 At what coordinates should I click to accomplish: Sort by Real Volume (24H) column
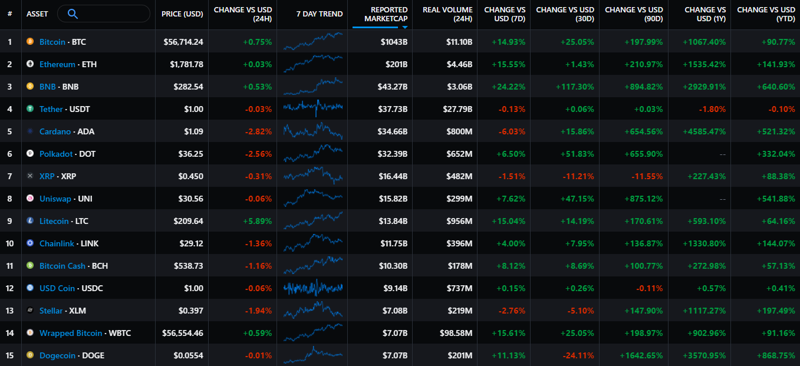tap(447, 14)
